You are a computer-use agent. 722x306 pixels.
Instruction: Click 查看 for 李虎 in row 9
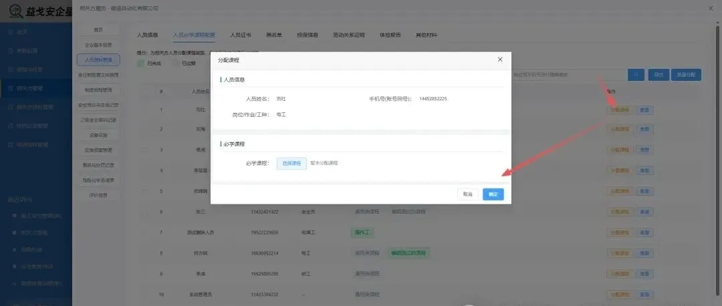644,274
